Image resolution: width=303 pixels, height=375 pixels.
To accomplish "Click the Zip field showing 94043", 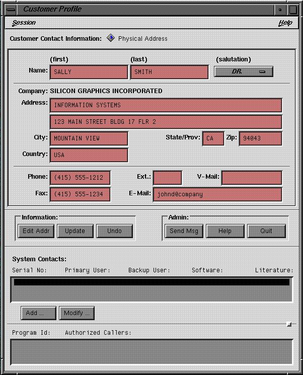I will click(260, 138).
